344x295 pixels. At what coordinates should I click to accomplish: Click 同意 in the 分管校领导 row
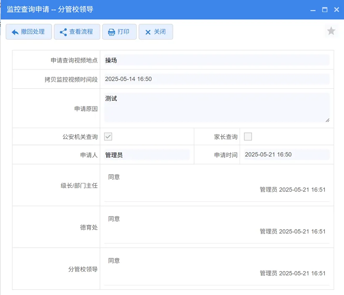pyautogui.click(x=114, y=261)
